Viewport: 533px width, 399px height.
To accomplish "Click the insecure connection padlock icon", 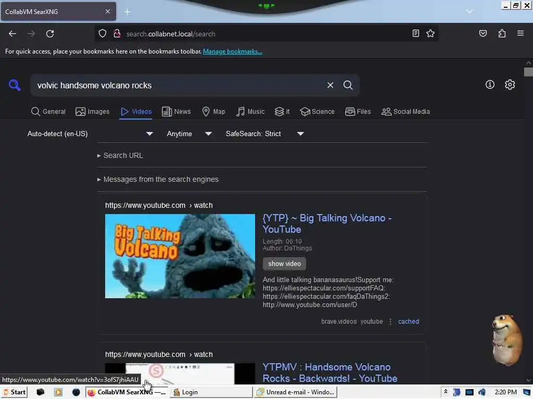I will click(x=117, y=34).
